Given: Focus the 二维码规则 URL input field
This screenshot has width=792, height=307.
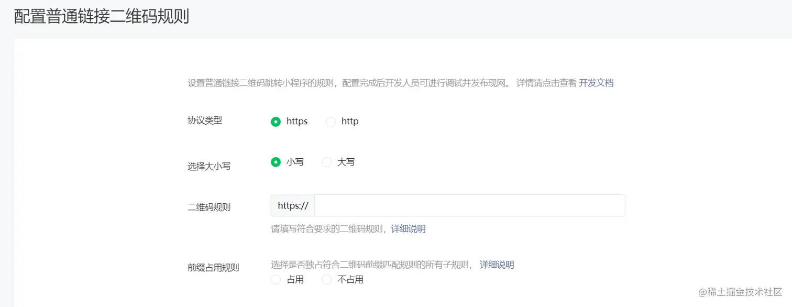Looking at the screenshot, I should (470, 205).
